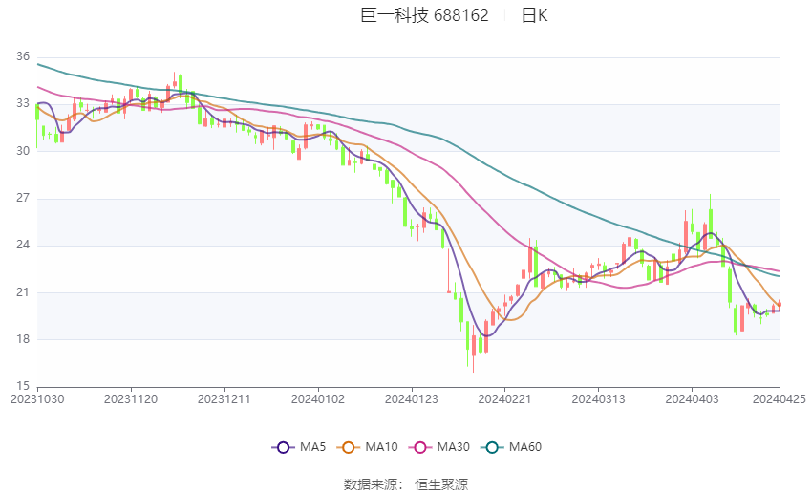The height and width of the screenshot is (494, 812).
Task: Click the 恒生聚源 data source text
Action: [x=441, y=484]
